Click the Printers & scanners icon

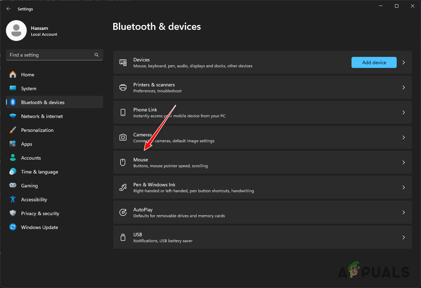[123, 87]
